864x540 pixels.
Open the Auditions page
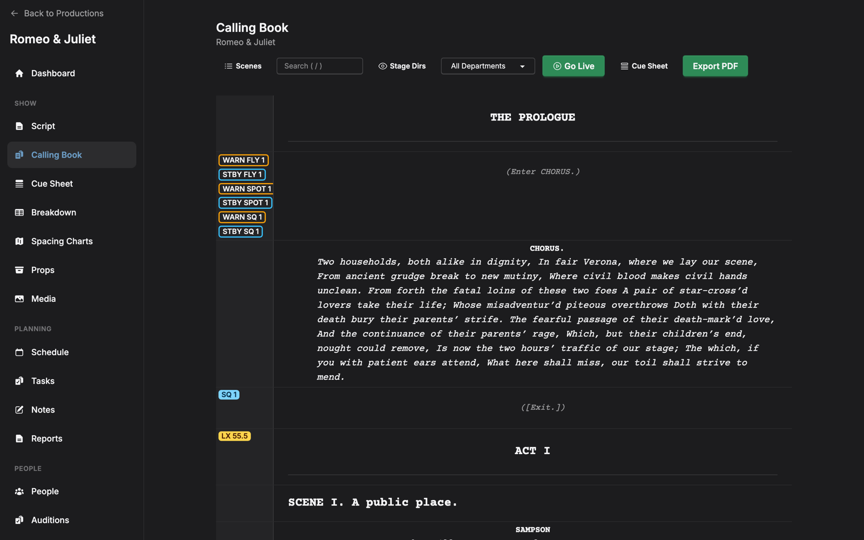point(72,520)
